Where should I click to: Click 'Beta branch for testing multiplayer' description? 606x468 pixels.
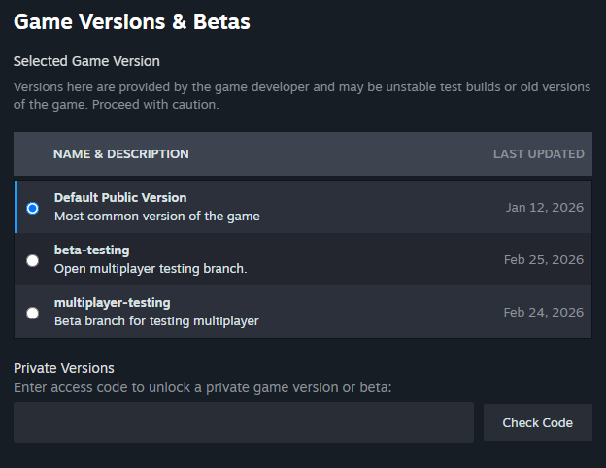(x=156, y=321)
